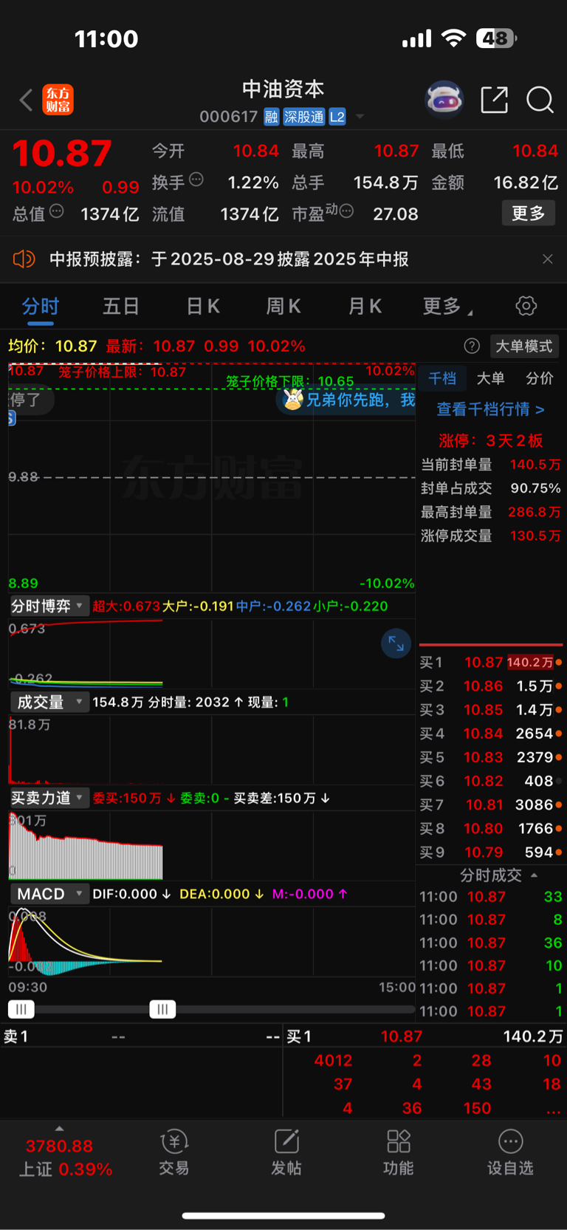Image resolution: width=567 pixels, height=1230 pixels.
Task: Select the 大单 tab
Action: point(490,378)
